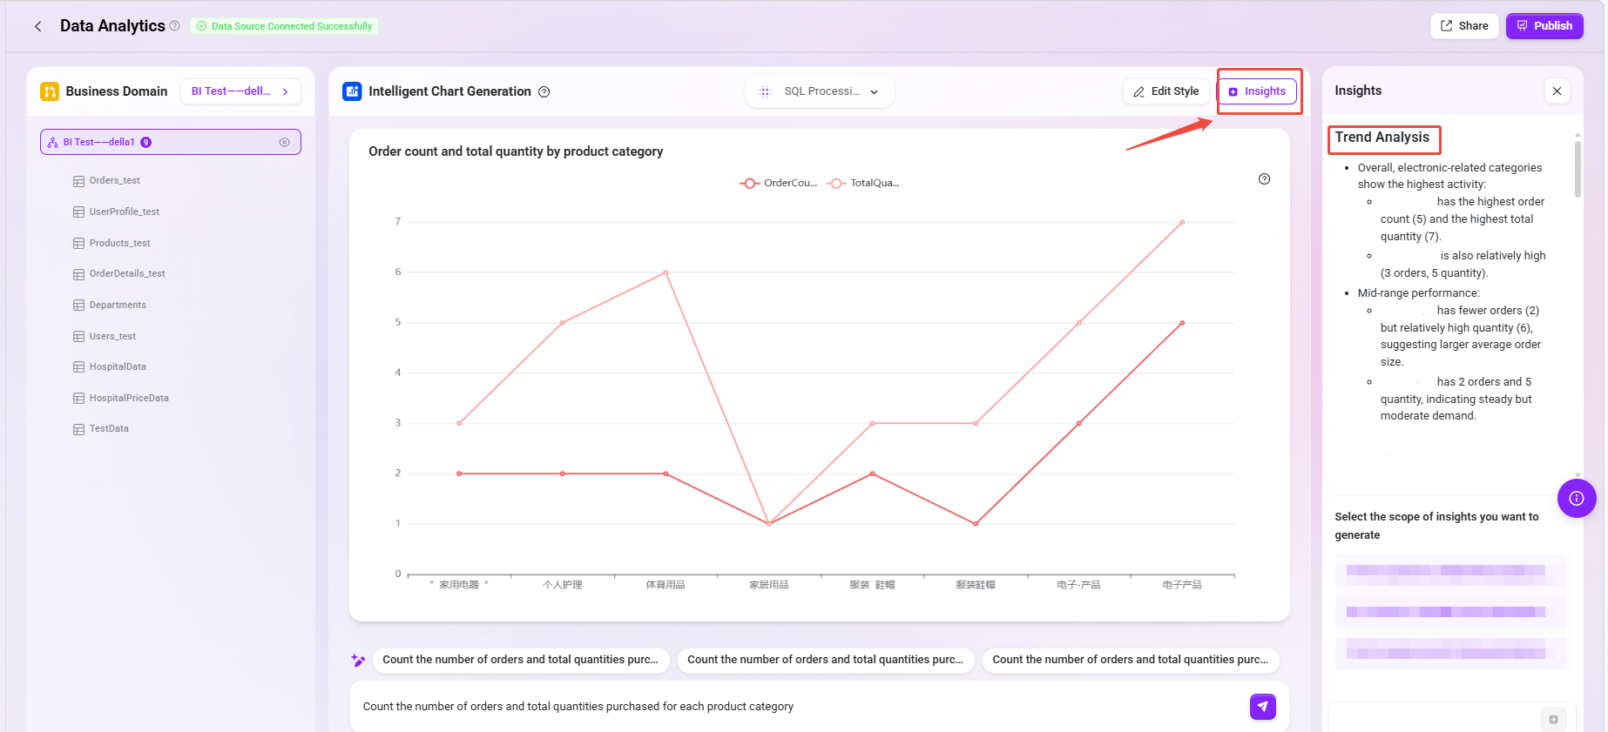
Task: Click the Insights panel scrollbar
Action: pos(1578,169)
